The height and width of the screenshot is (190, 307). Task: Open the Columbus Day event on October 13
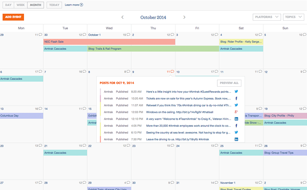[x=22, y=116]
